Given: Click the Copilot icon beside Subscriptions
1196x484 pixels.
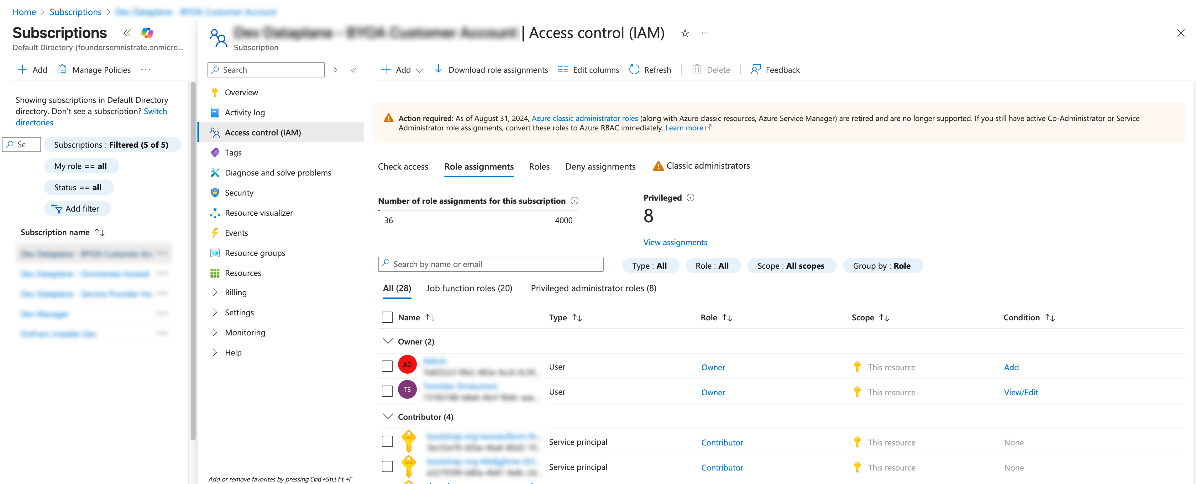Looking at the screenshot, I should [x=147, y=33].
